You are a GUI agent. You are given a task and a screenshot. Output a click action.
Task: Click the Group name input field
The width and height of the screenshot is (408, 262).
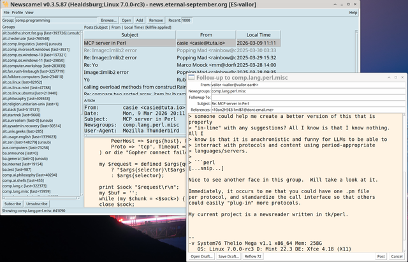tap(56, 20)
